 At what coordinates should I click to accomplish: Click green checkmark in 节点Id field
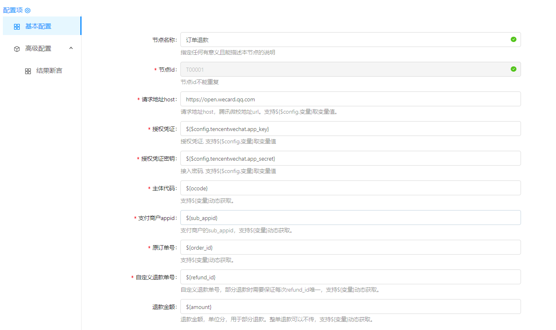[513, 69]
